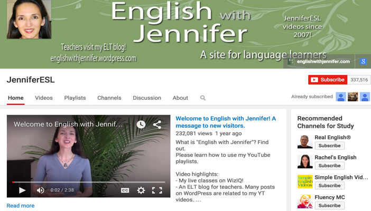Enter fullscreen mode on the video
Viewport: 371px width, 211px height.
(157, 190)
